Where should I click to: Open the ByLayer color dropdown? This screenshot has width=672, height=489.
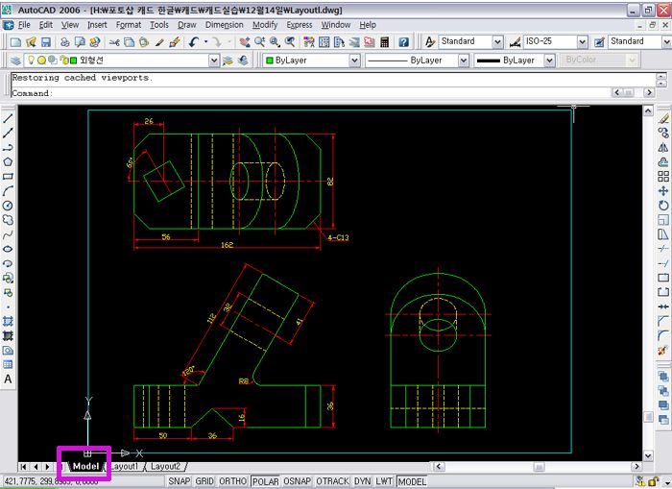354,61
